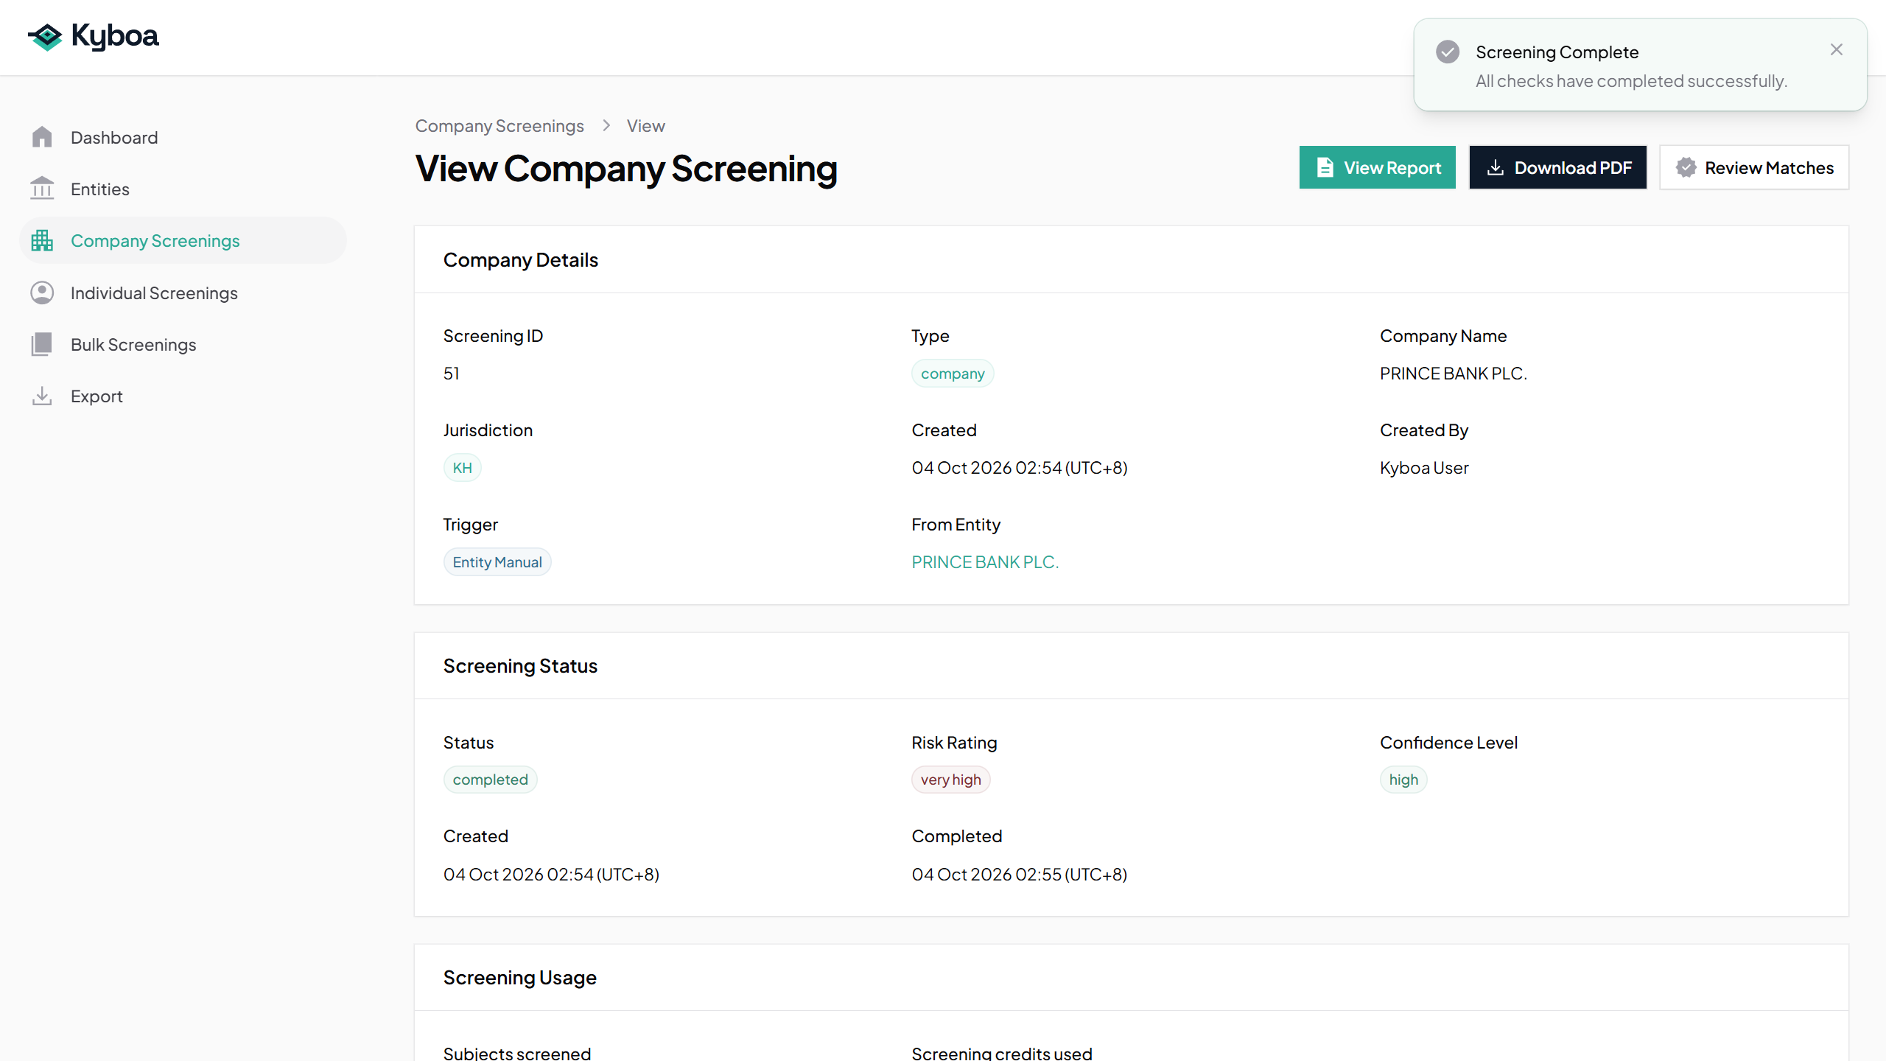
Task: Click the Bulk Screenings stack icon
Action: coord(42,344)
